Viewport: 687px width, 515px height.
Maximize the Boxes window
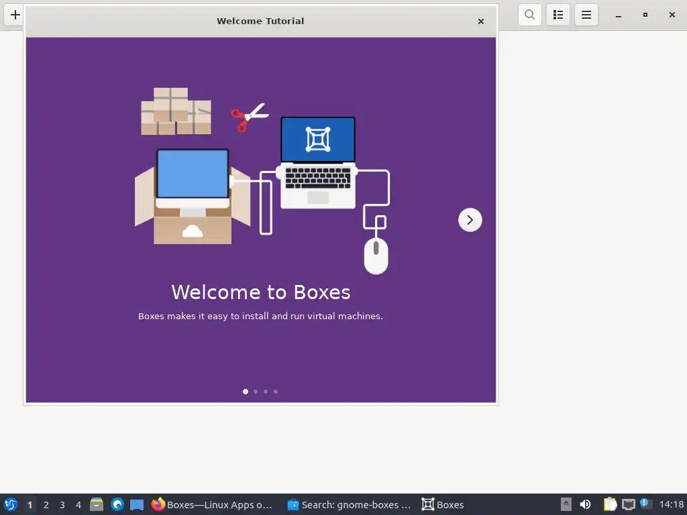click(x=645, y=15)
